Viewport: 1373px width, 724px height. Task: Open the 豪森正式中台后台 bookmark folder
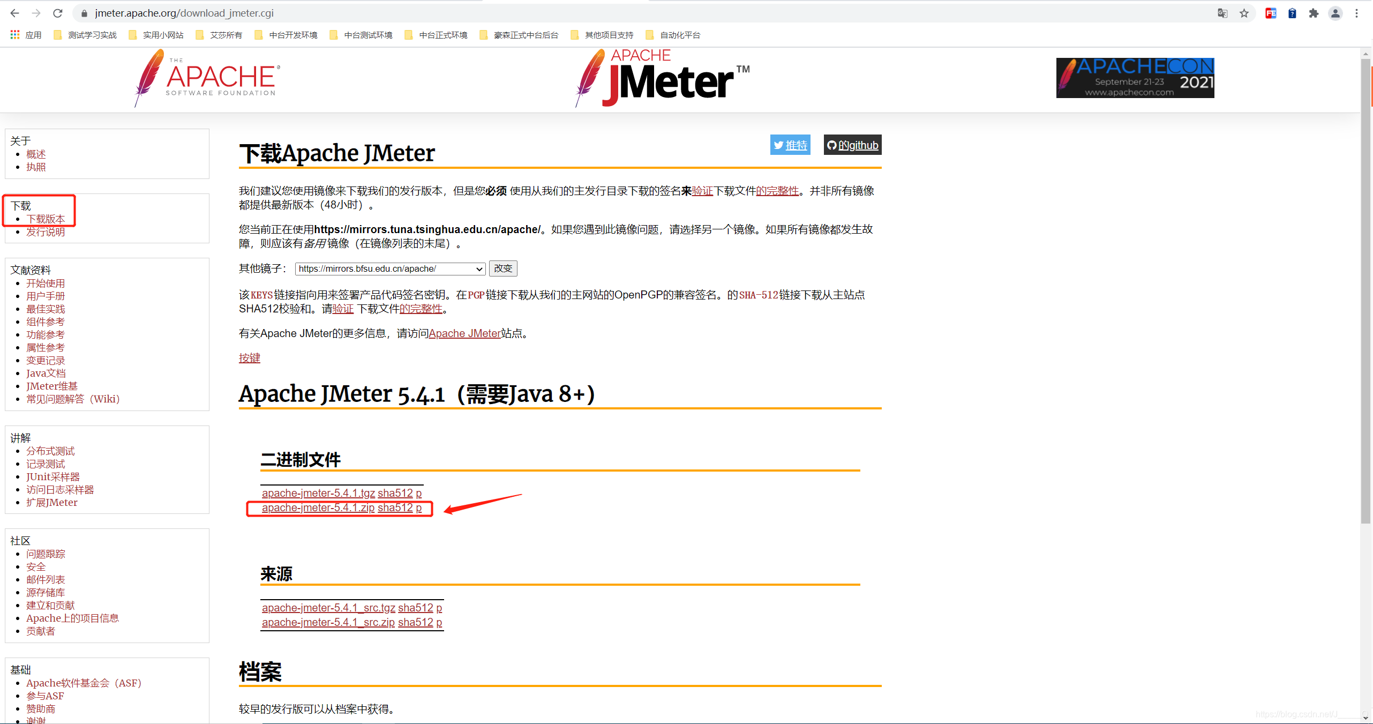[x=519, y=35]
